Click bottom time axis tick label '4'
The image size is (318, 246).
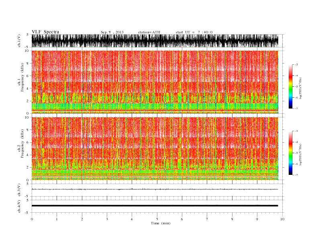coord(132,219)
